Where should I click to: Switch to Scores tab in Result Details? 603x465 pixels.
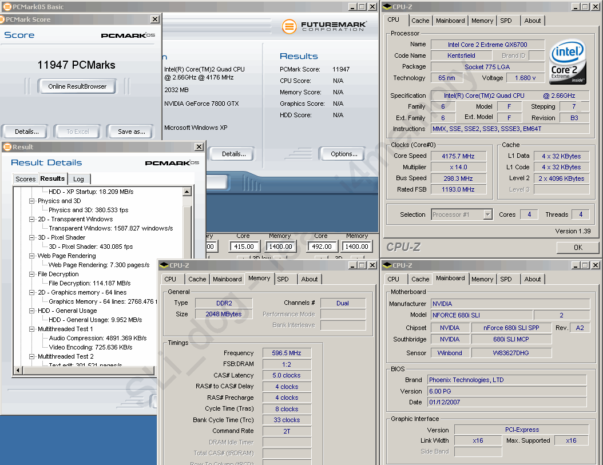click(x=25, y=179)
